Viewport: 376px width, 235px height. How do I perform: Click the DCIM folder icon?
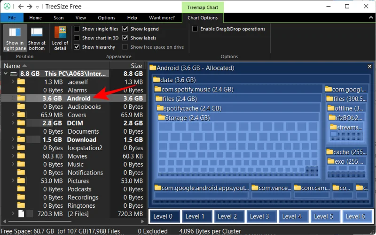(21, 123)
